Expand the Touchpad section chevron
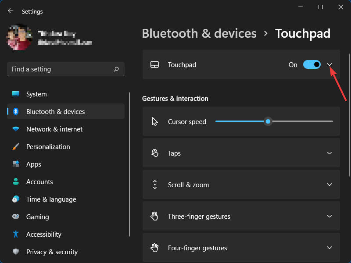The width and height of the screenshot is (351, 263). (x=330, y=64)
